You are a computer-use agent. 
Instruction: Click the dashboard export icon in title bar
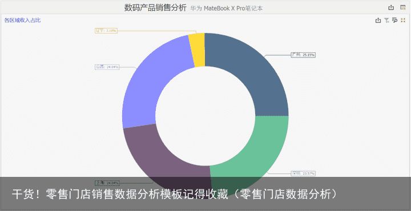coord(391,7)
